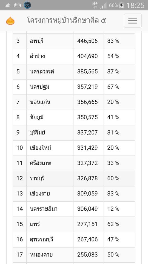Image resolution: width=148 pixels, height=264 pixels.
Task: Click the page title โครงการหมู่บ้านรักษาศีล ๕
Action: click(66, 21)
